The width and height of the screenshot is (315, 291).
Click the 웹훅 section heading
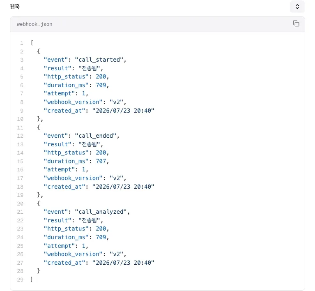click(x=15, y=7)
